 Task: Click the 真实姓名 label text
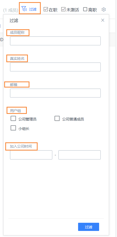click(x=17, y=59)
